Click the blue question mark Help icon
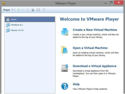This screenshot has height=94, width=125. tap(65, 86)
